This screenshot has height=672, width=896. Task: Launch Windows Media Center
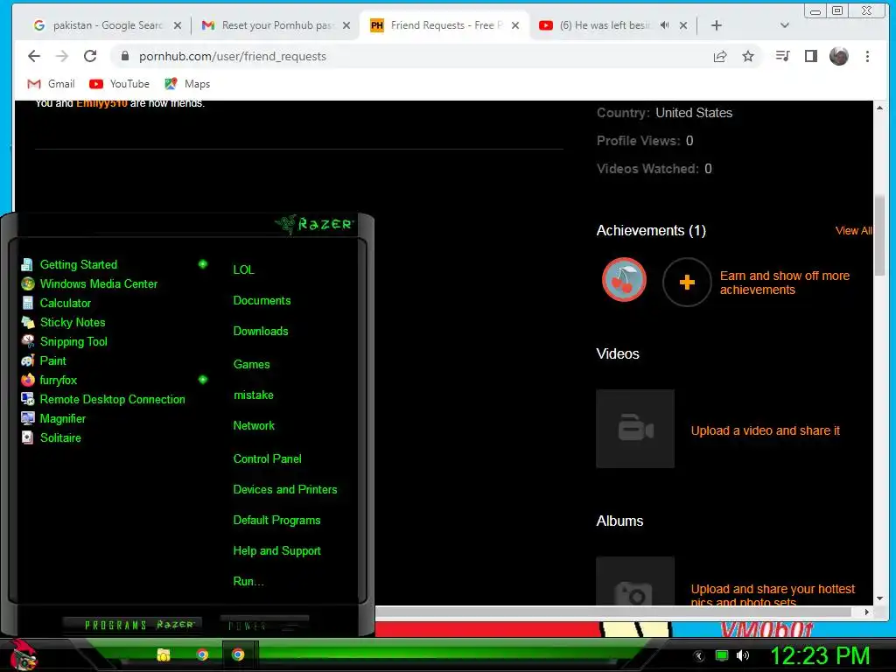(x=89, y=284)
